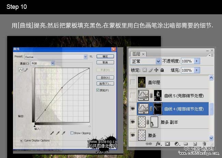The width and height of the screenshot is (222, 158).
Task: Select curves adjustment icon of 曲线 4 layer
Action: coord(143,109)
